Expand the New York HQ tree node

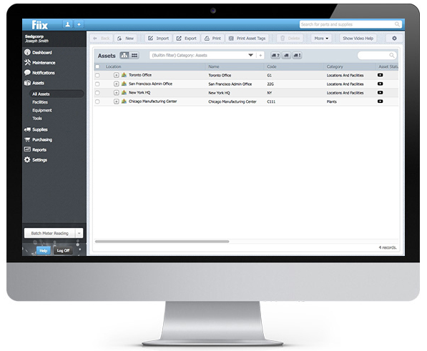point(117,92)
